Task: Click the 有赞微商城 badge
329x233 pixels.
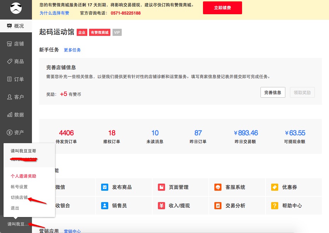Action: coord(100,32)
